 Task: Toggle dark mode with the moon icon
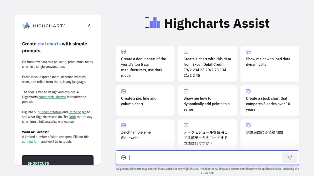pyautogui.click(x=90, y=26)
